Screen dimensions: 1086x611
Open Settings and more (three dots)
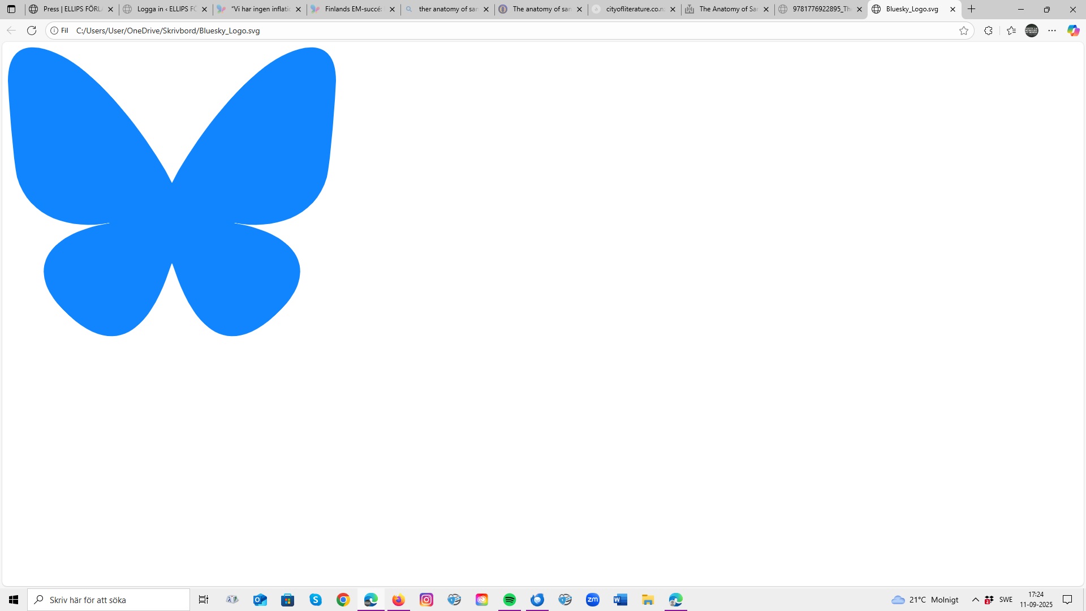tap(1052, 31)
